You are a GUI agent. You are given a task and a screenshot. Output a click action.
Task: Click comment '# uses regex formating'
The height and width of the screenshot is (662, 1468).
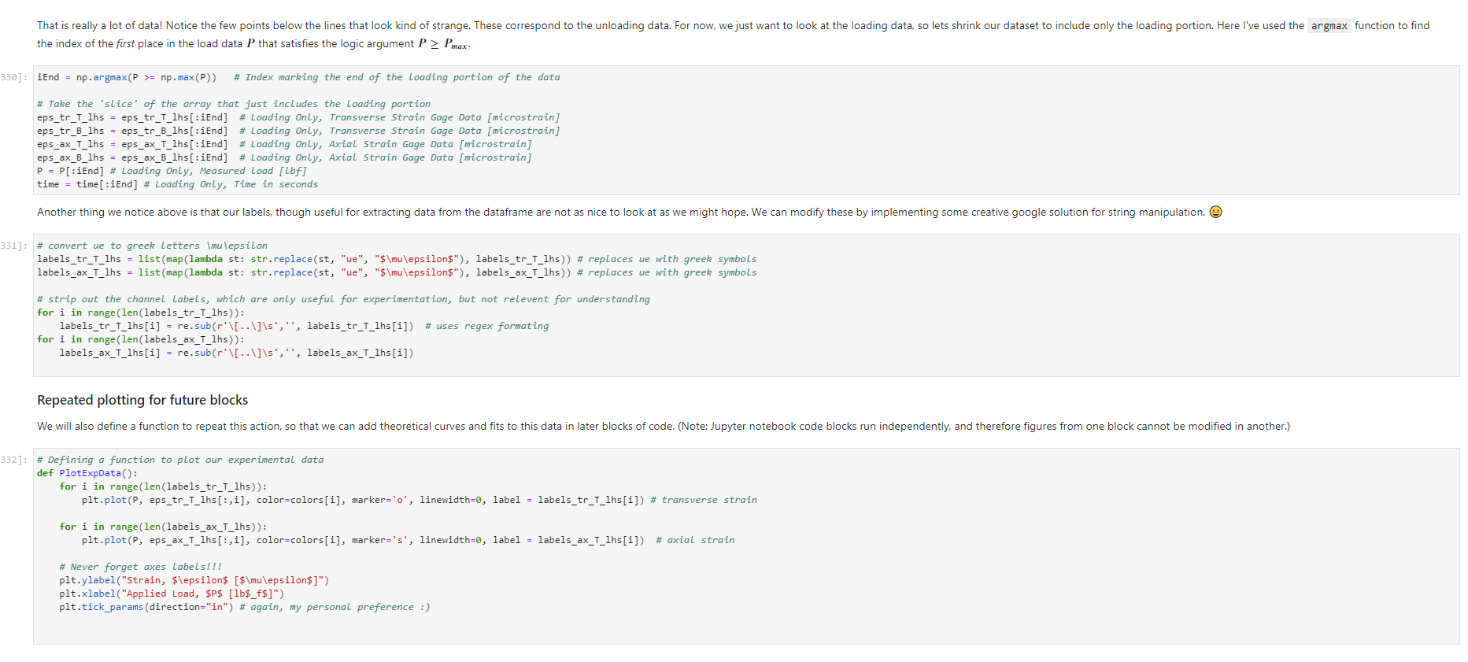[486, 326]
